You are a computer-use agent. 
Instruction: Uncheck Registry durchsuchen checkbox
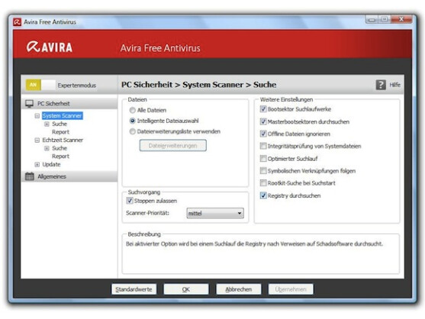coord(263,195)
